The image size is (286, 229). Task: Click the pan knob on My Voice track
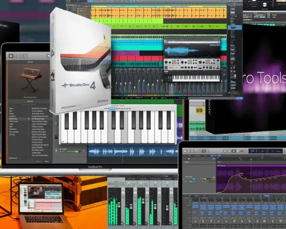(83, 151)
